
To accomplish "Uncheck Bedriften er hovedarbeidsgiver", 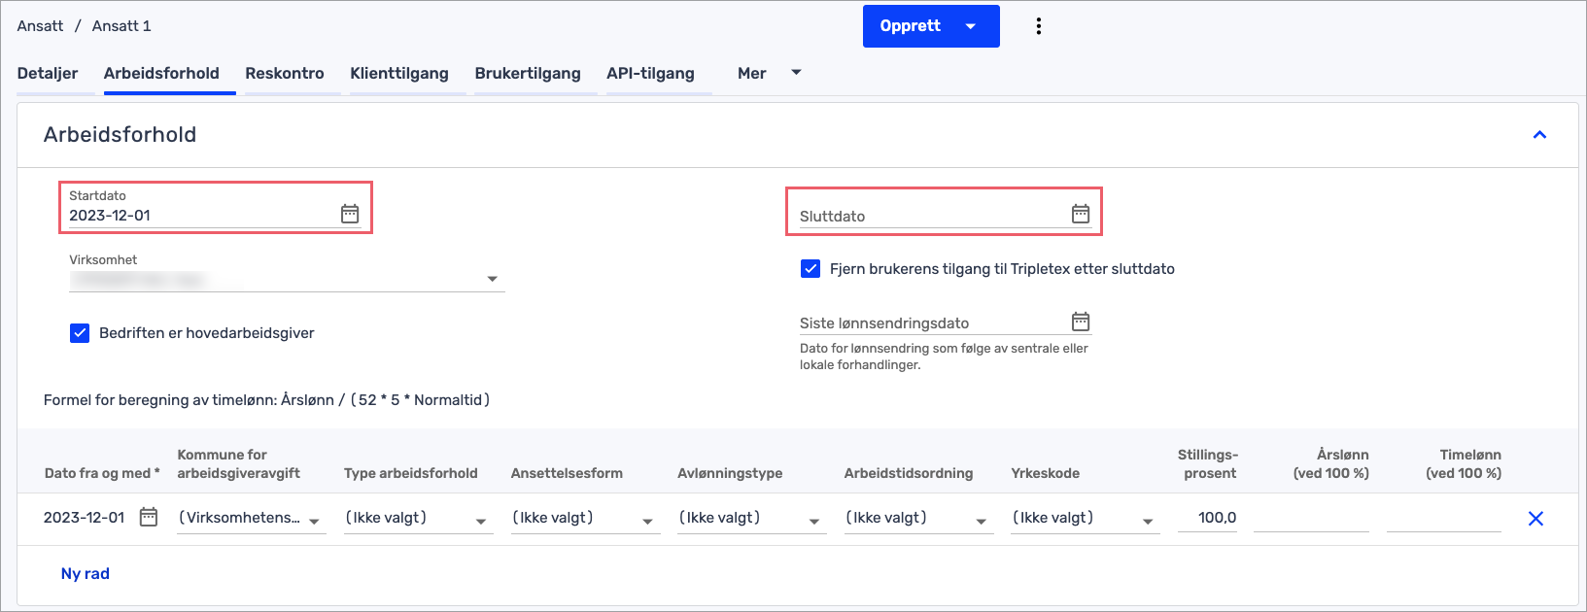I will point(80,333).
